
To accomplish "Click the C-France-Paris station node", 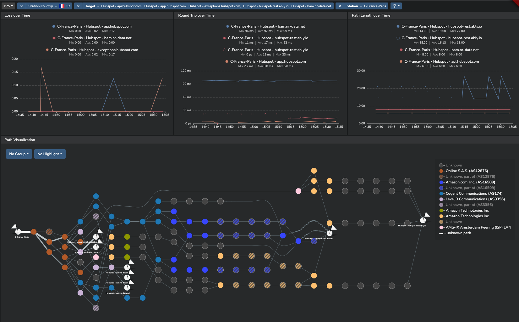I will (18, 232).
